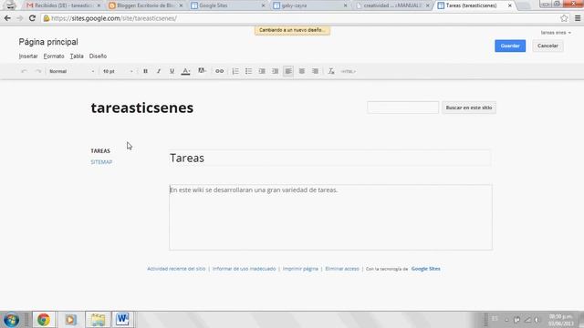Center align the text
This screenshot has width=584, height=328.
[x=302, y=71]
